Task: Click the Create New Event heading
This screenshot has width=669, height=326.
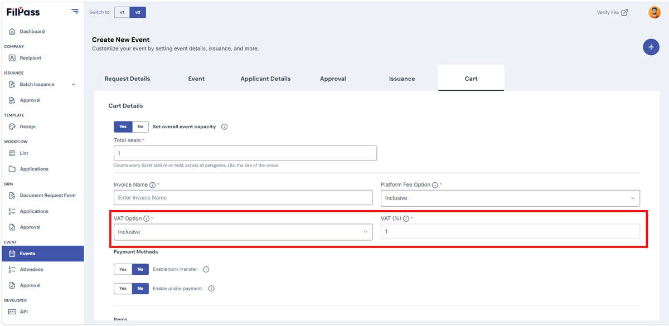Action: tap(120, 40)
